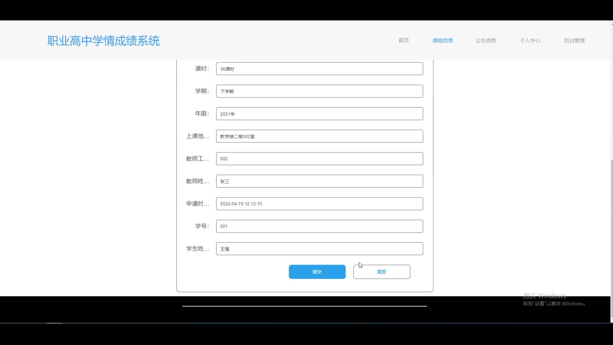The width and height of the screenshot is (613, 345).
Task: Select the 年限 field with 2021年
Action: point(319,114)
